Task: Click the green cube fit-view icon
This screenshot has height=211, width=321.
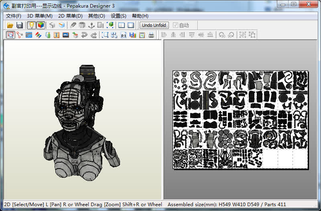Action: [x=110, y=25]
